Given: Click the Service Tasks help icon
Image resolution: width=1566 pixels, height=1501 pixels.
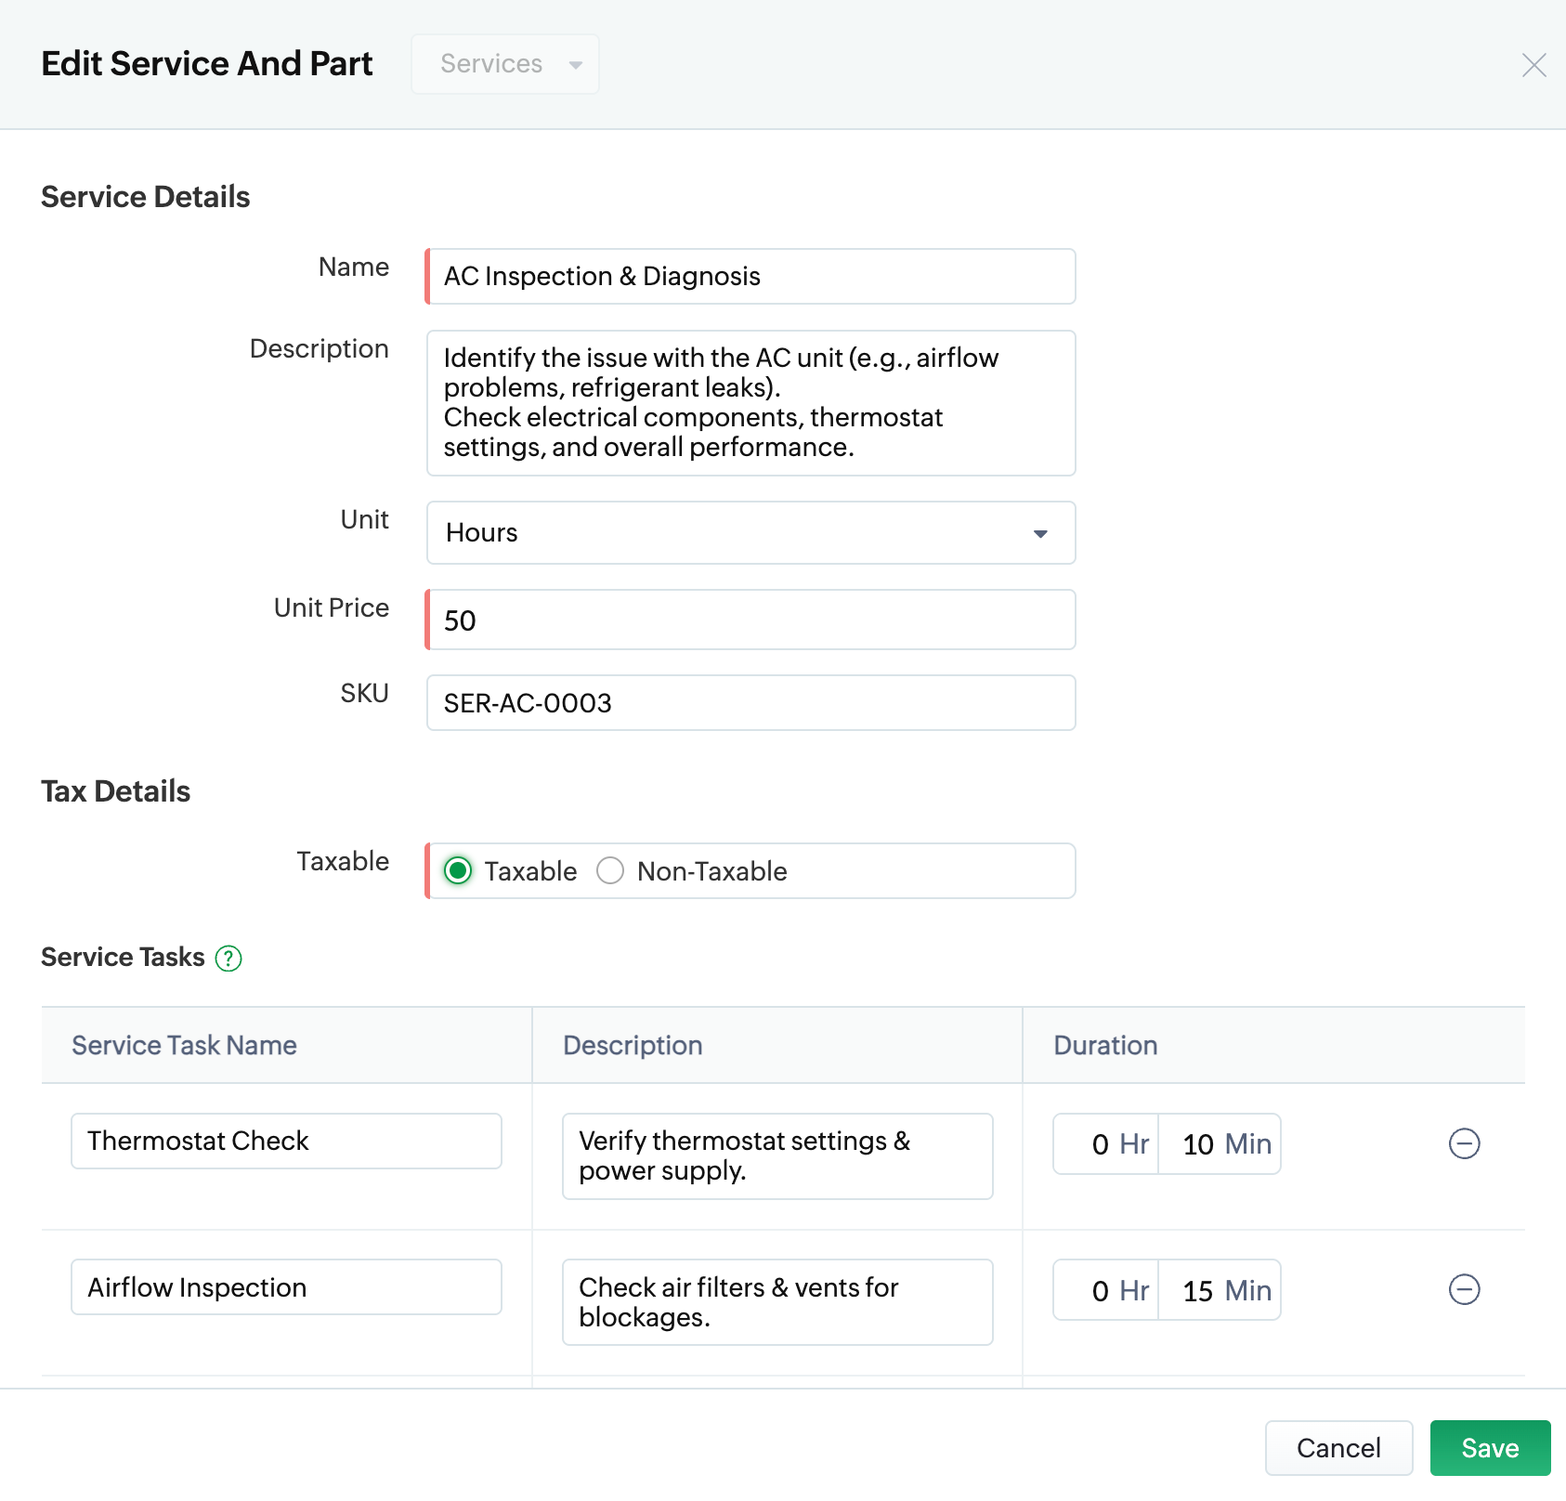Looking at the screenshot, I should pyautogui.click(x=228, y=958).
